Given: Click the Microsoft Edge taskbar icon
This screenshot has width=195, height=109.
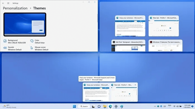Looking at the screenshot, I should point(110,107).
